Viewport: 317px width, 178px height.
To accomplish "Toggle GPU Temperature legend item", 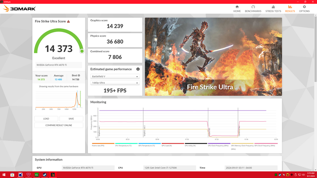I will pos(149,144).
